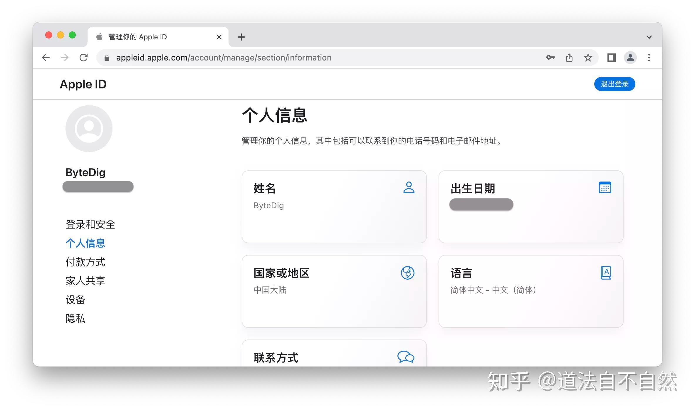Click the 退出登录 button

(x=615, y=84)
